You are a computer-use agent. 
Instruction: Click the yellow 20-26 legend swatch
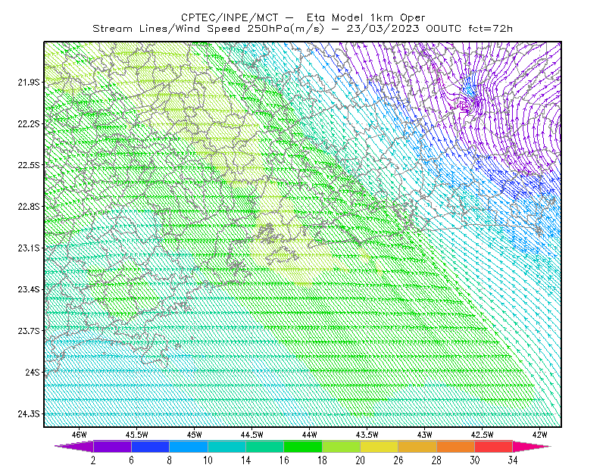pos(380,446)
